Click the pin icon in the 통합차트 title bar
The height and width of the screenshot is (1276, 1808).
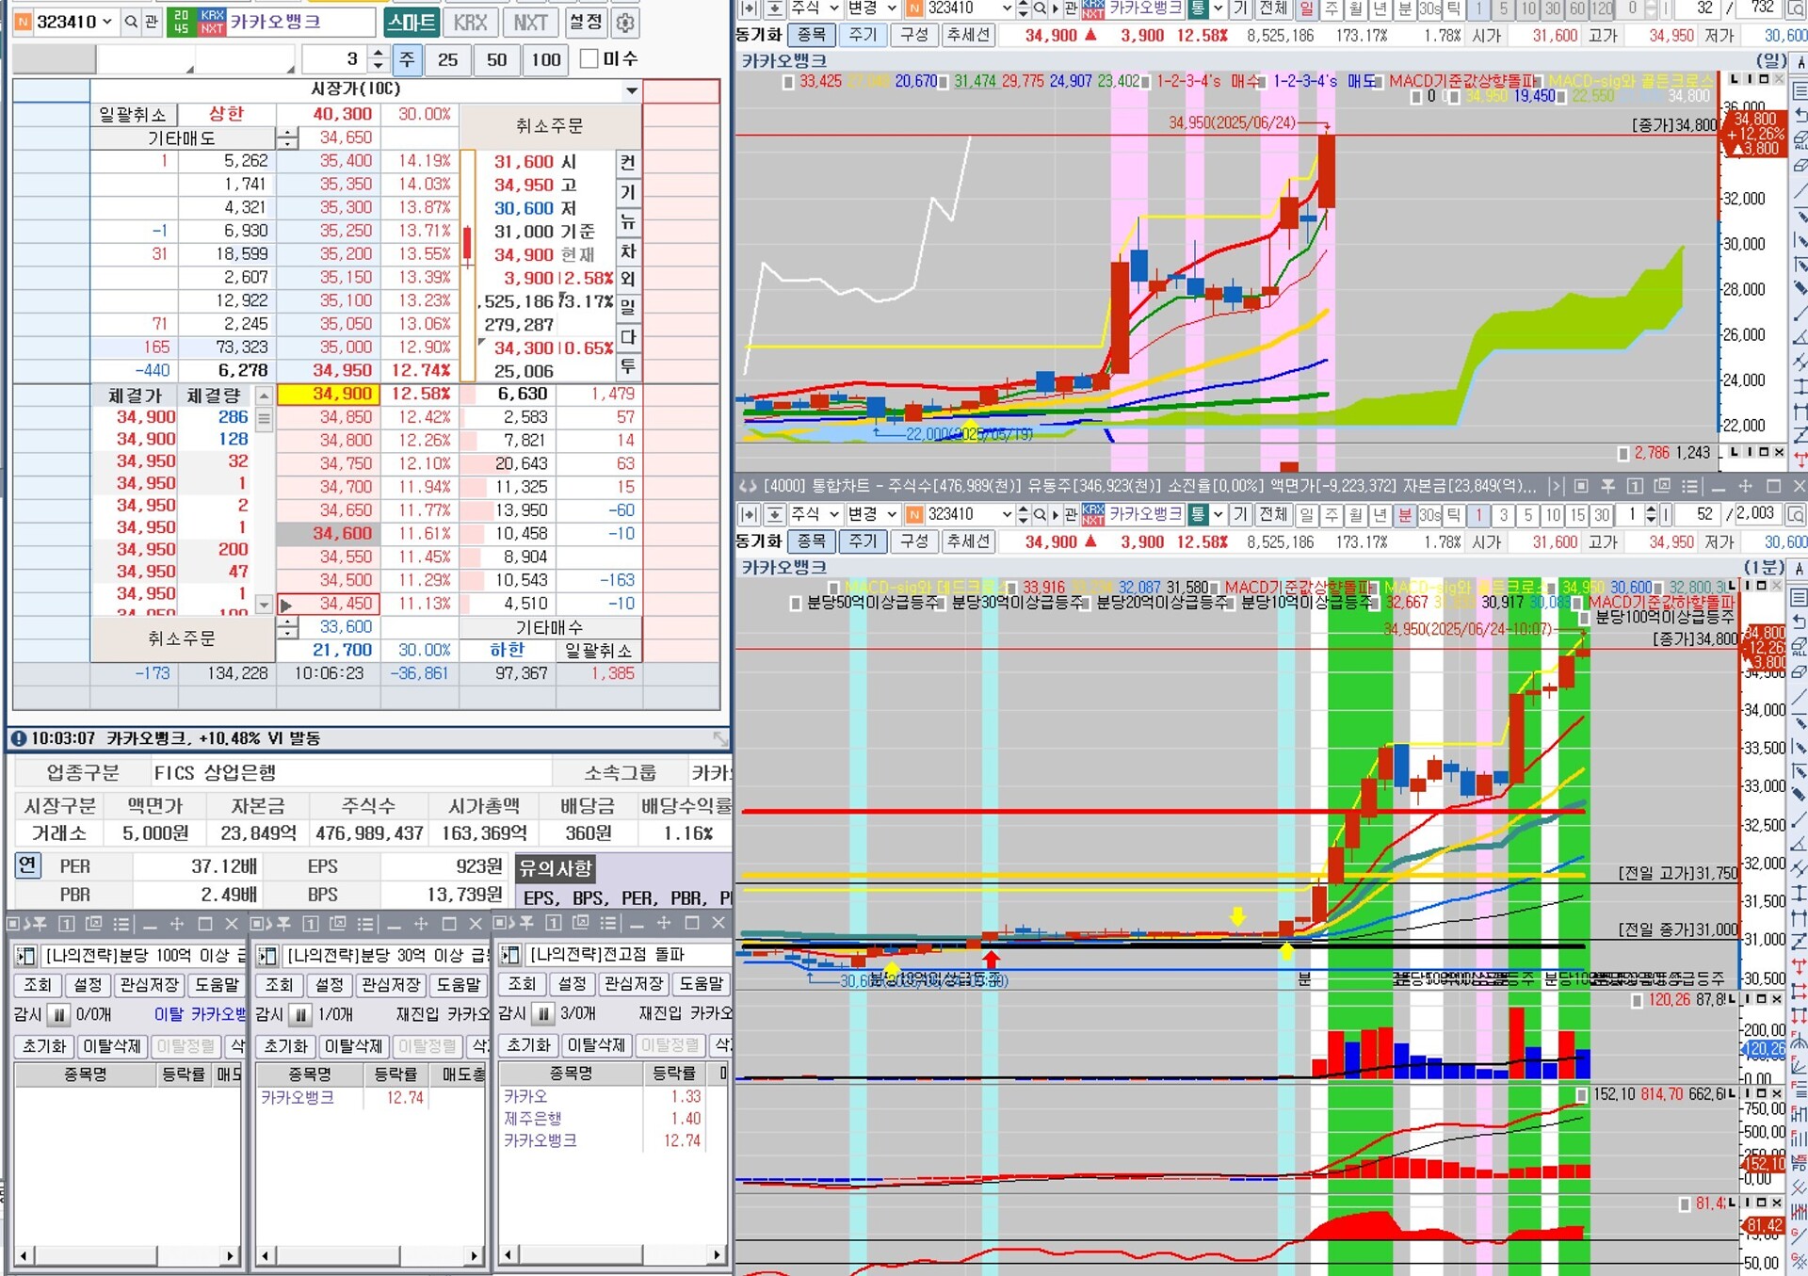(1607, 486)
